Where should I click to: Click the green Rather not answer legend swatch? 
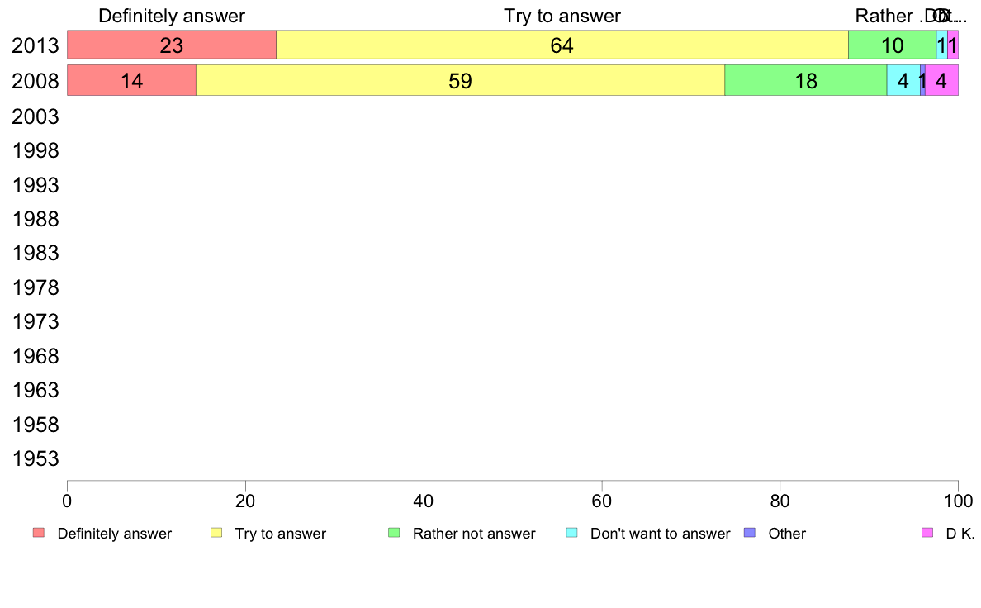394,533
